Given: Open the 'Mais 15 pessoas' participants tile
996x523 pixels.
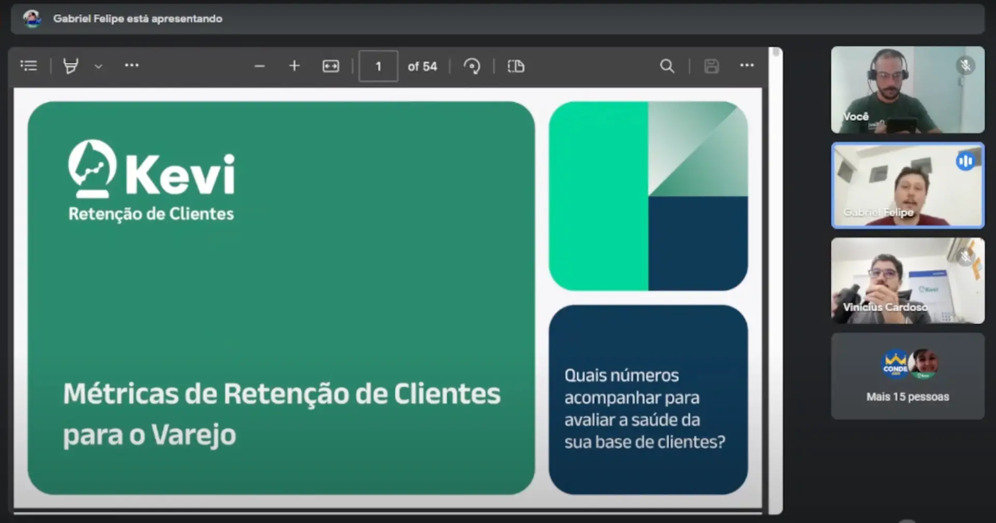Looking at the screenshot, I should pyautogui.click(x=907, y=376).
